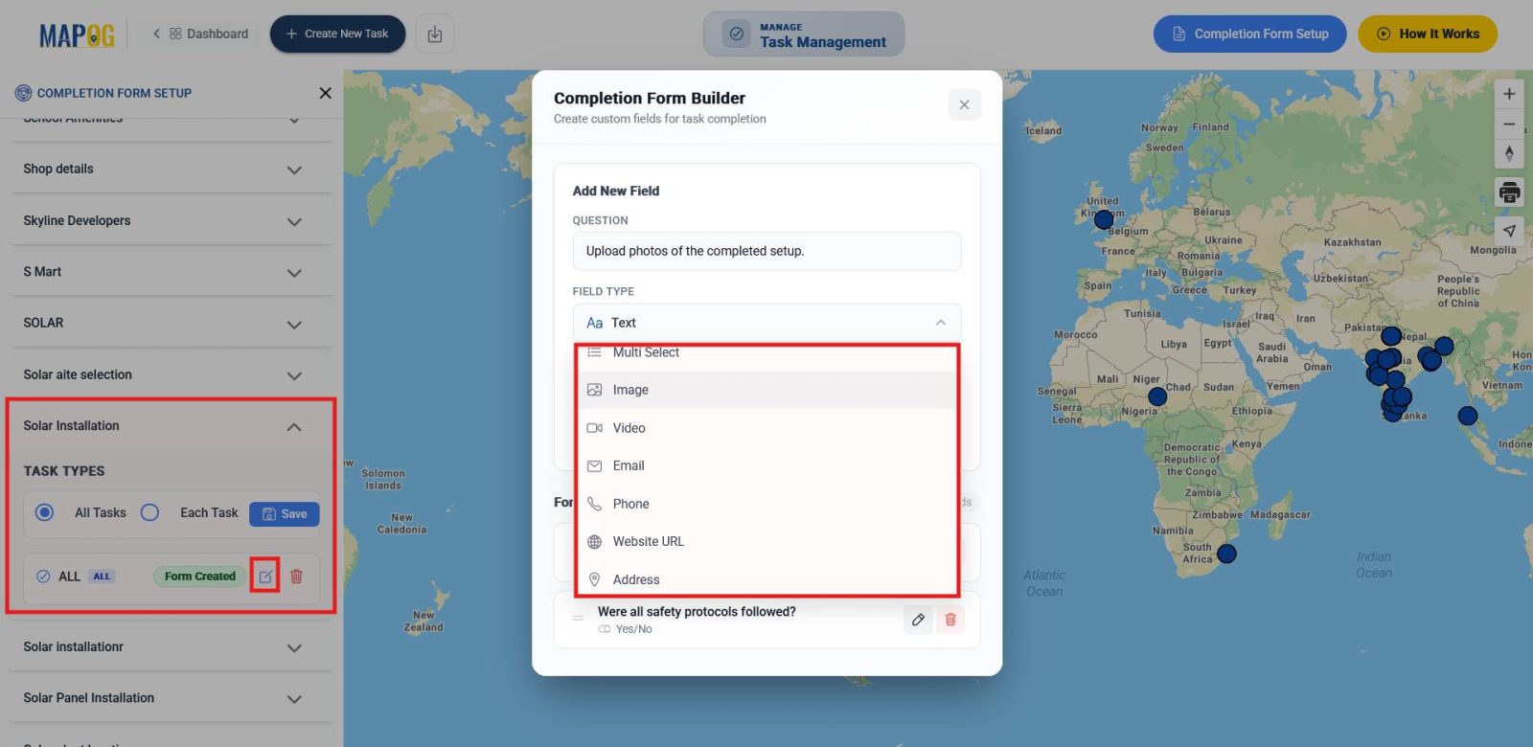
Task: Choose Email field type
Action: point(766,465)
